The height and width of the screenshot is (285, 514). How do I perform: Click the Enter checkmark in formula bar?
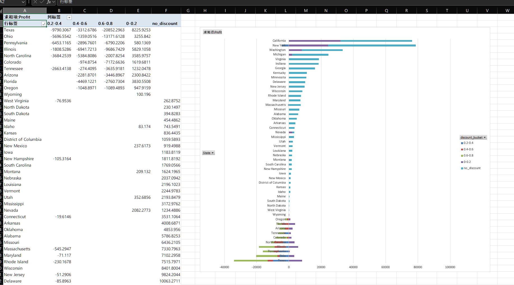tap(42, 2)
